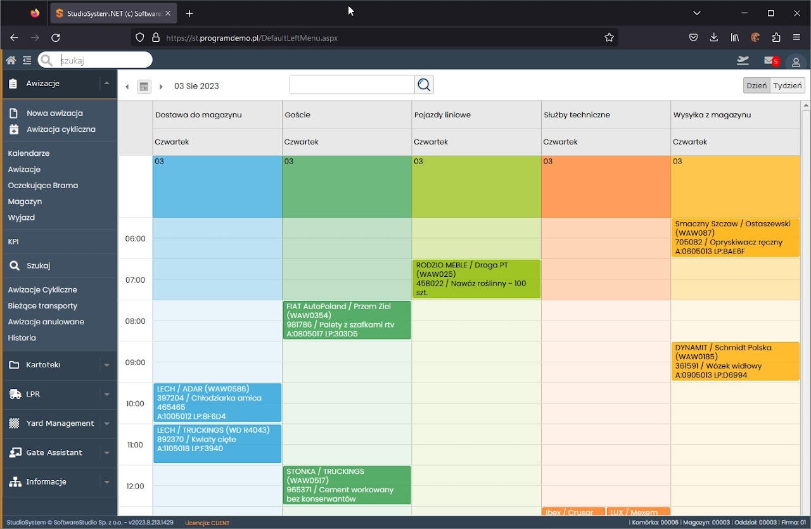
Task: Switch calendar to Dzień view
Action: point(757,86)
